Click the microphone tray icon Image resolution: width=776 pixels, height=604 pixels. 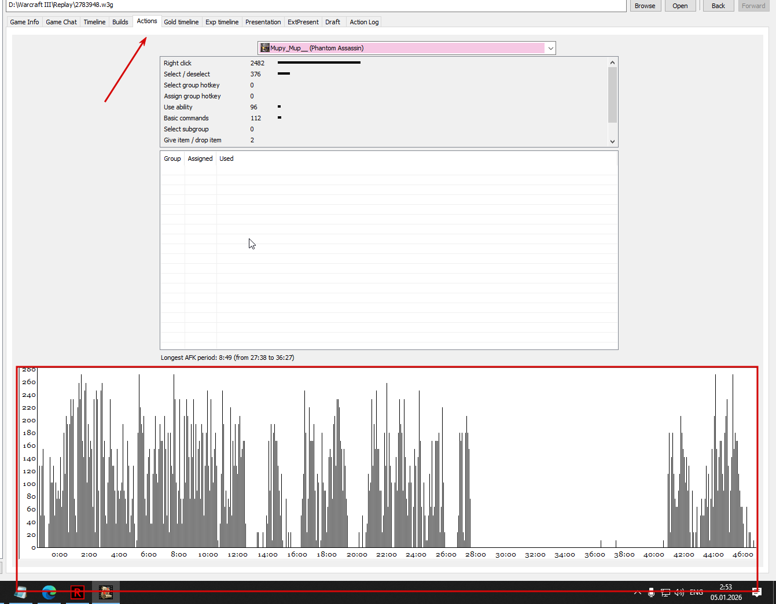tap(651, 592)
